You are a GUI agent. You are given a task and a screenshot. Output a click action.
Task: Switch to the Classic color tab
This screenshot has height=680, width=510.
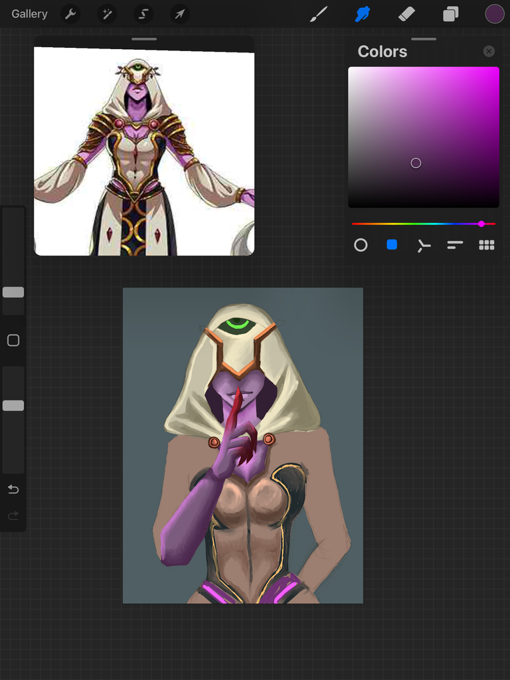[x=392, y=245]
